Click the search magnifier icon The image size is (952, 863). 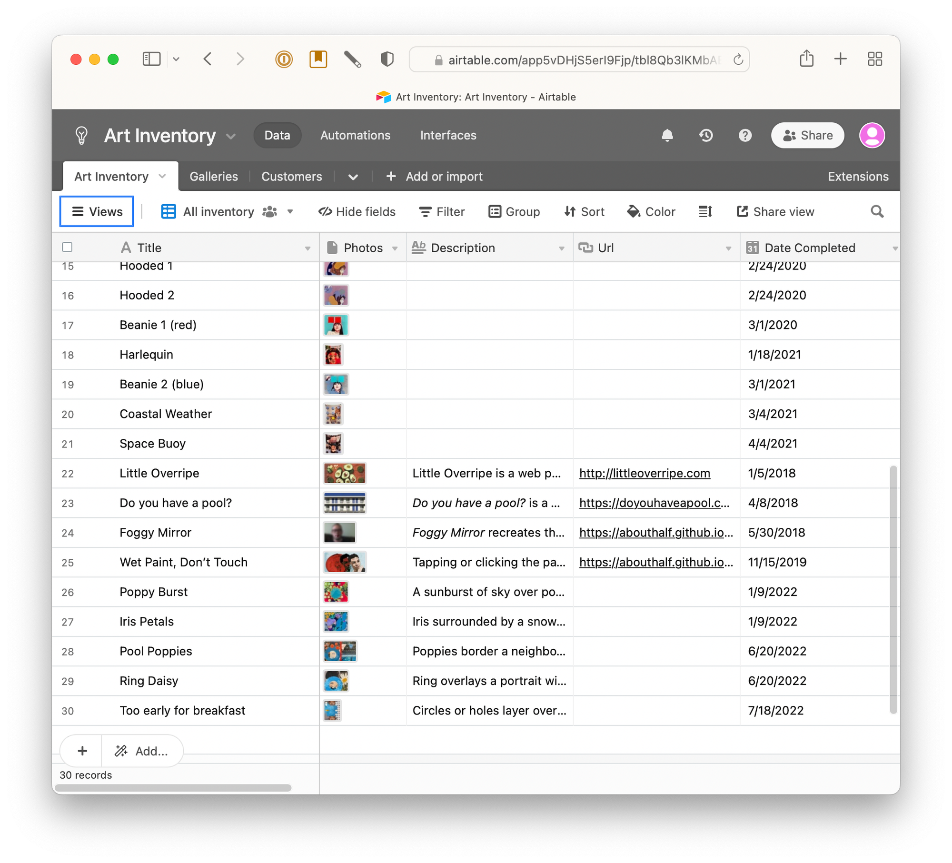pyautogui.click(x=877, y=212)
